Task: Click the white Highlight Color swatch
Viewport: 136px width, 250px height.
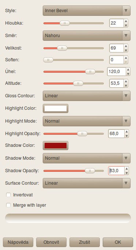Action: (56, 108)
